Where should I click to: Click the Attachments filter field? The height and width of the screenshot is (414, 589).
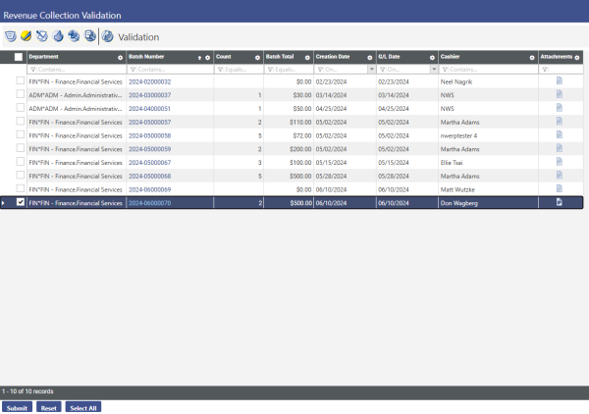pos(562,69)
